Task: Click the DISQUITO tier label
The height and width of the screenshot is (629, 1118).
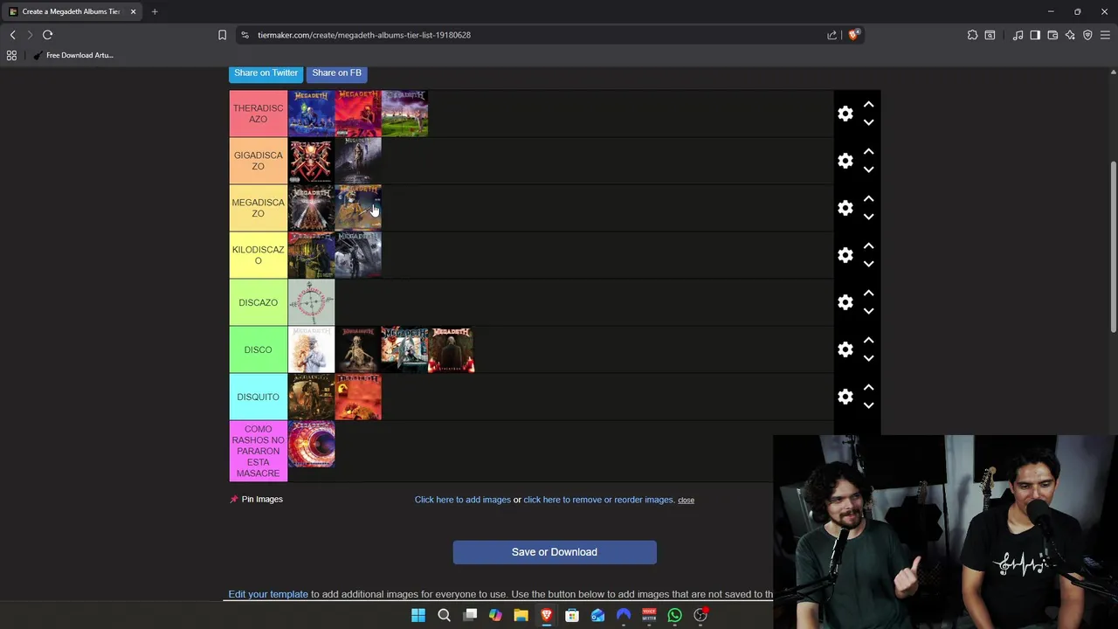Action: [259, 397]
